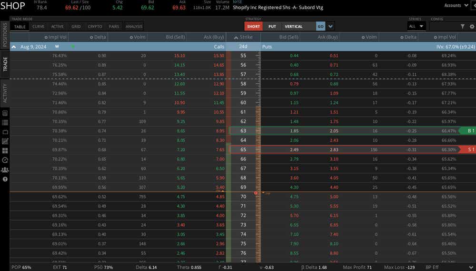
Task: Click the red underlying price marker near strike 70
Action: point(256,193)
